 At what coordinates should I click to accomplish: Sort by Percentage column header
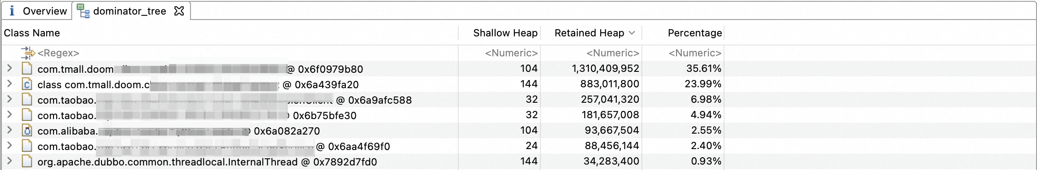click(694, 33)
